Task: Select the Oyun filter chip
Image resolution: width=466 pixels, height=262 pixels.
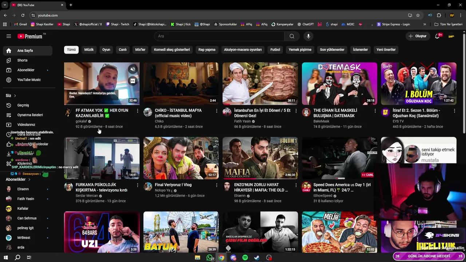Action: [106, 49]
